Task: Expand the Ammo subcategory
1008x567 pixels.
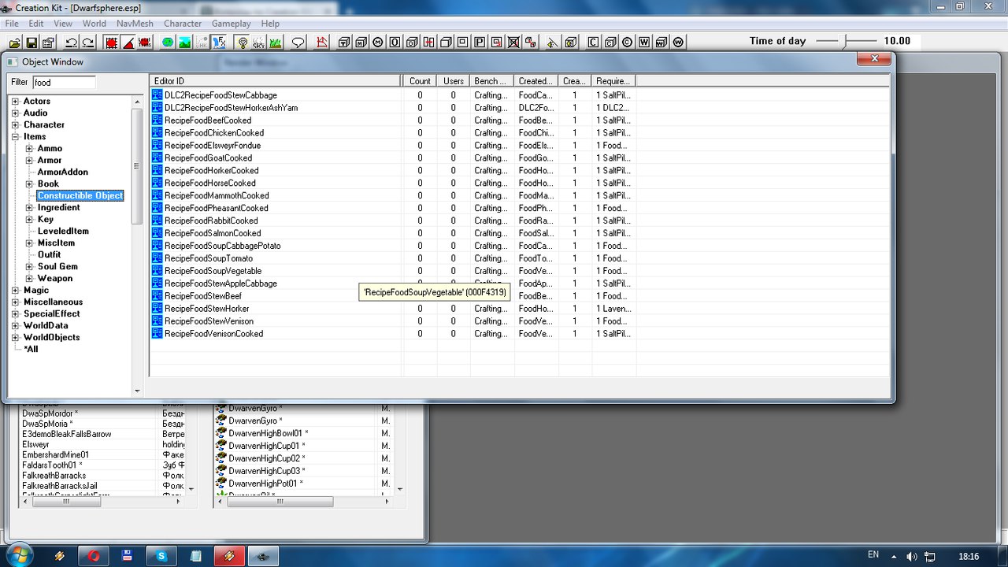Action: coord(29,149)
